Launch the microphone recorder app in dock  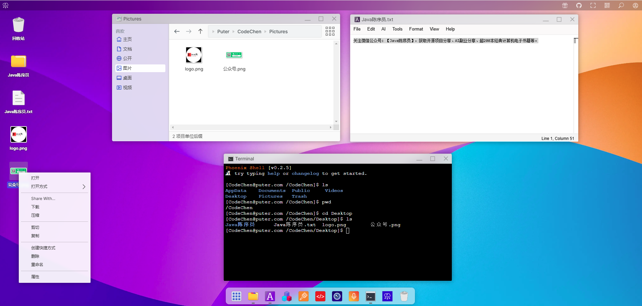354,296
